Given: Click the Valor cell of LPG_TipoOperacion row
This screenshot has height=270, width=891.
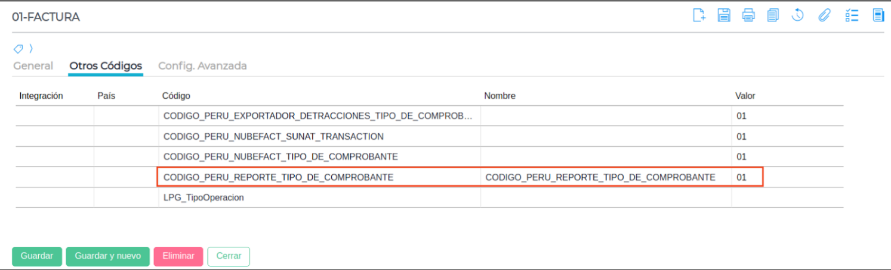Looking at the screenshot, I should (x=787, y=197).
